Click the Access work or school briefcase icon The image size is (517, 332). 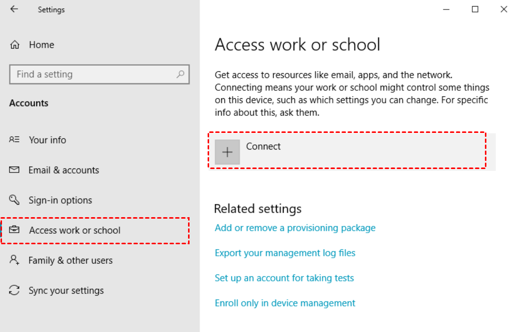pyautogui.click(x=15, y=230)
